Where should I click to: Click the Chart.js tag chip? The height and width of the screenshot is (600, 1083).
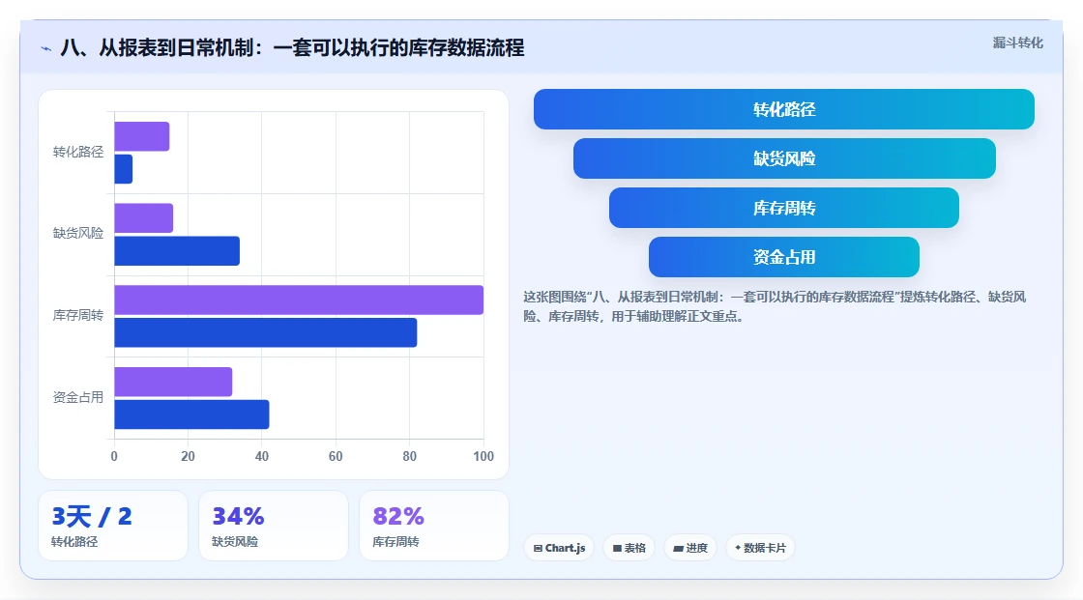[559, 548]
